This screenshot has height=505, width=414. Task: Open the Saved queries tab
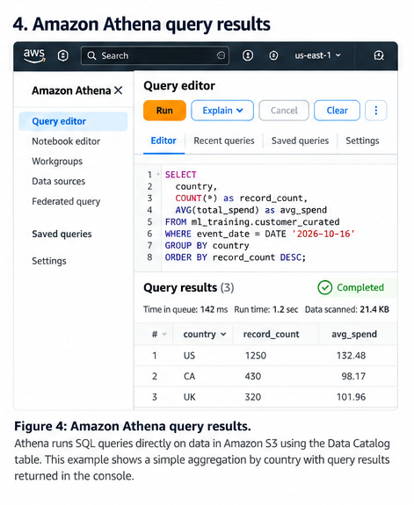coord(301,141)
